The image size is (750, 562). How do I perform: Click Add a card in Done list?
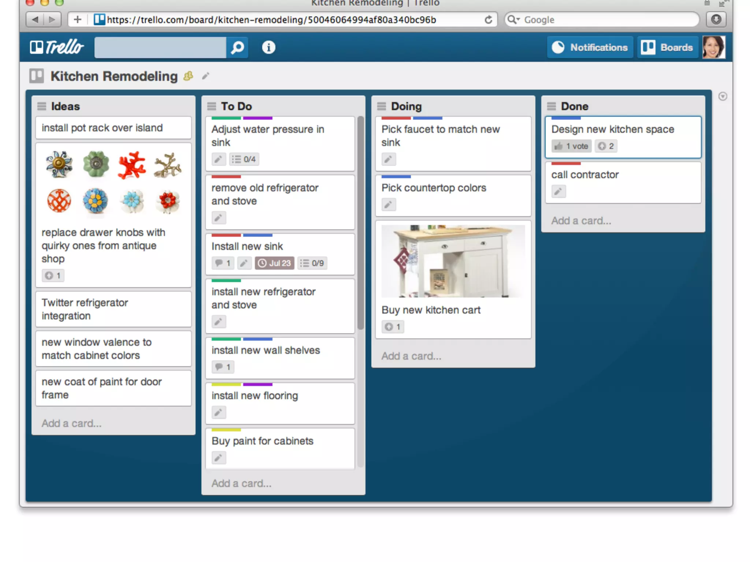(x=581, y=221)
